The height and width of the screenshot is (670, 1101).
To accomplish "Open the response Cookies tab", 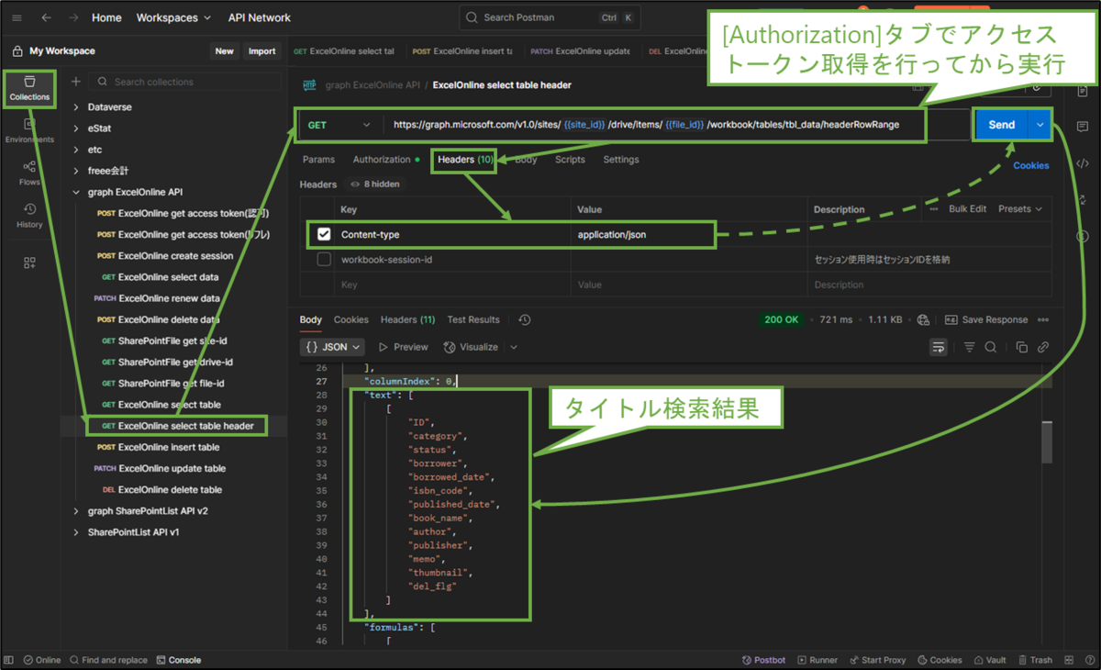I will [350, 320].
